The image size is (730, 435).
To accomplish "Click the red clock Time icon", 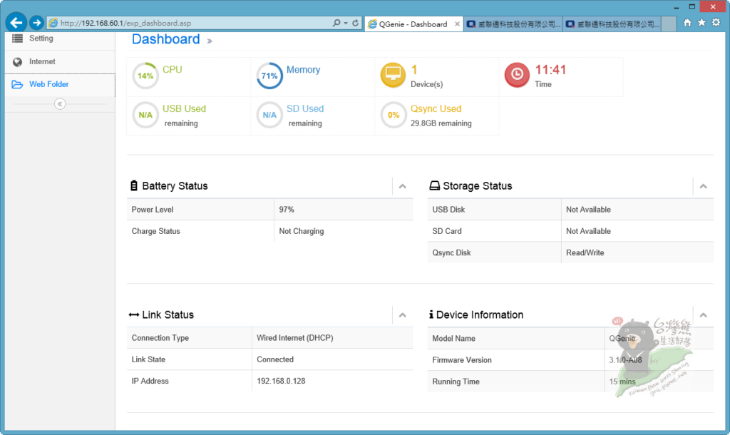I will tap(517, 76).
